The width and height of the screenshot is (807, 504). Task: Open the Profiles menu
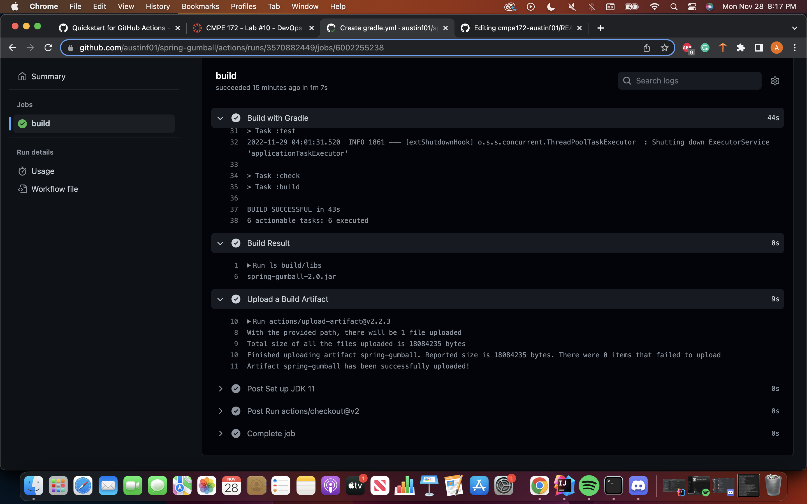(244, 6)
